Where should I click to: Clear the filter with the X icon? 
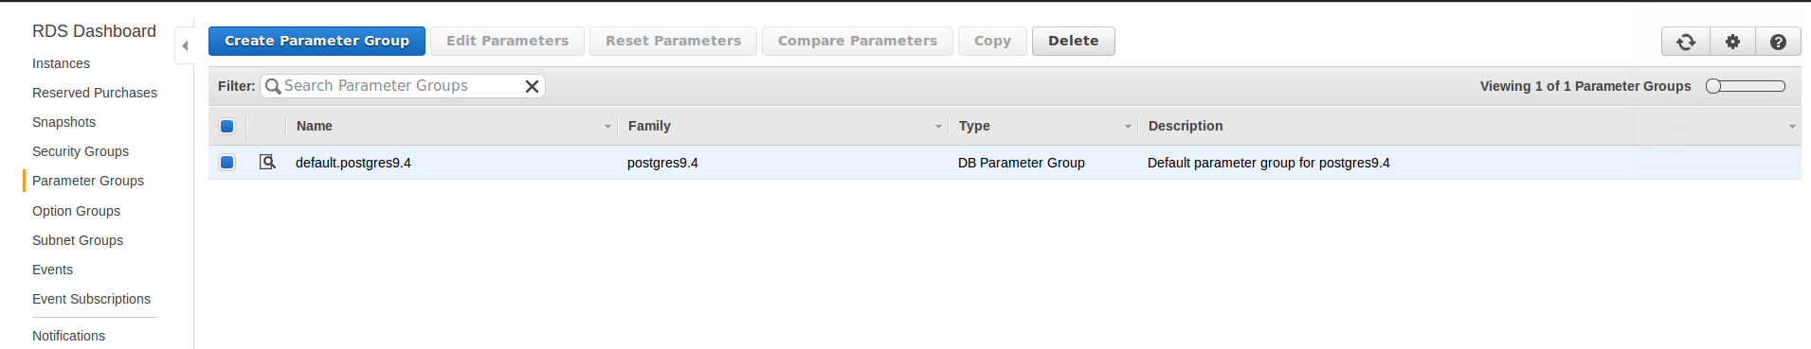(533, 86)
